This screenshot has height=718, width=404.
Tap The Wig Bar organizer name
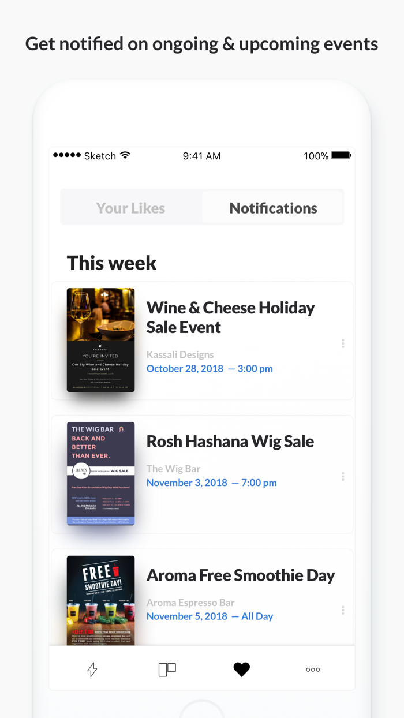pos(173,469)
